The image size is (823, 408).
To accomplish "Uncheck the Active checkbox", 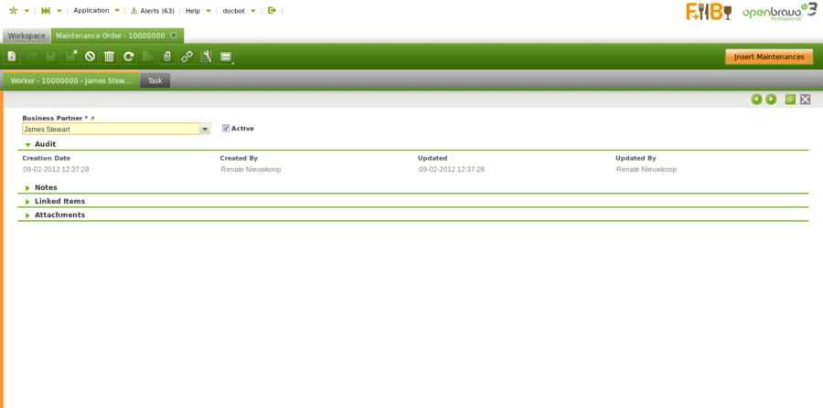I will pos(226,129).
